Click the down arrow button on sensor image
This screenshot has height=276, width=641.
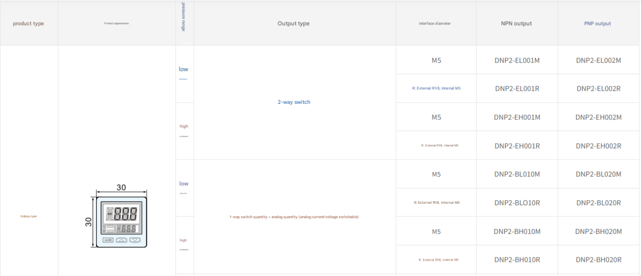134,240
